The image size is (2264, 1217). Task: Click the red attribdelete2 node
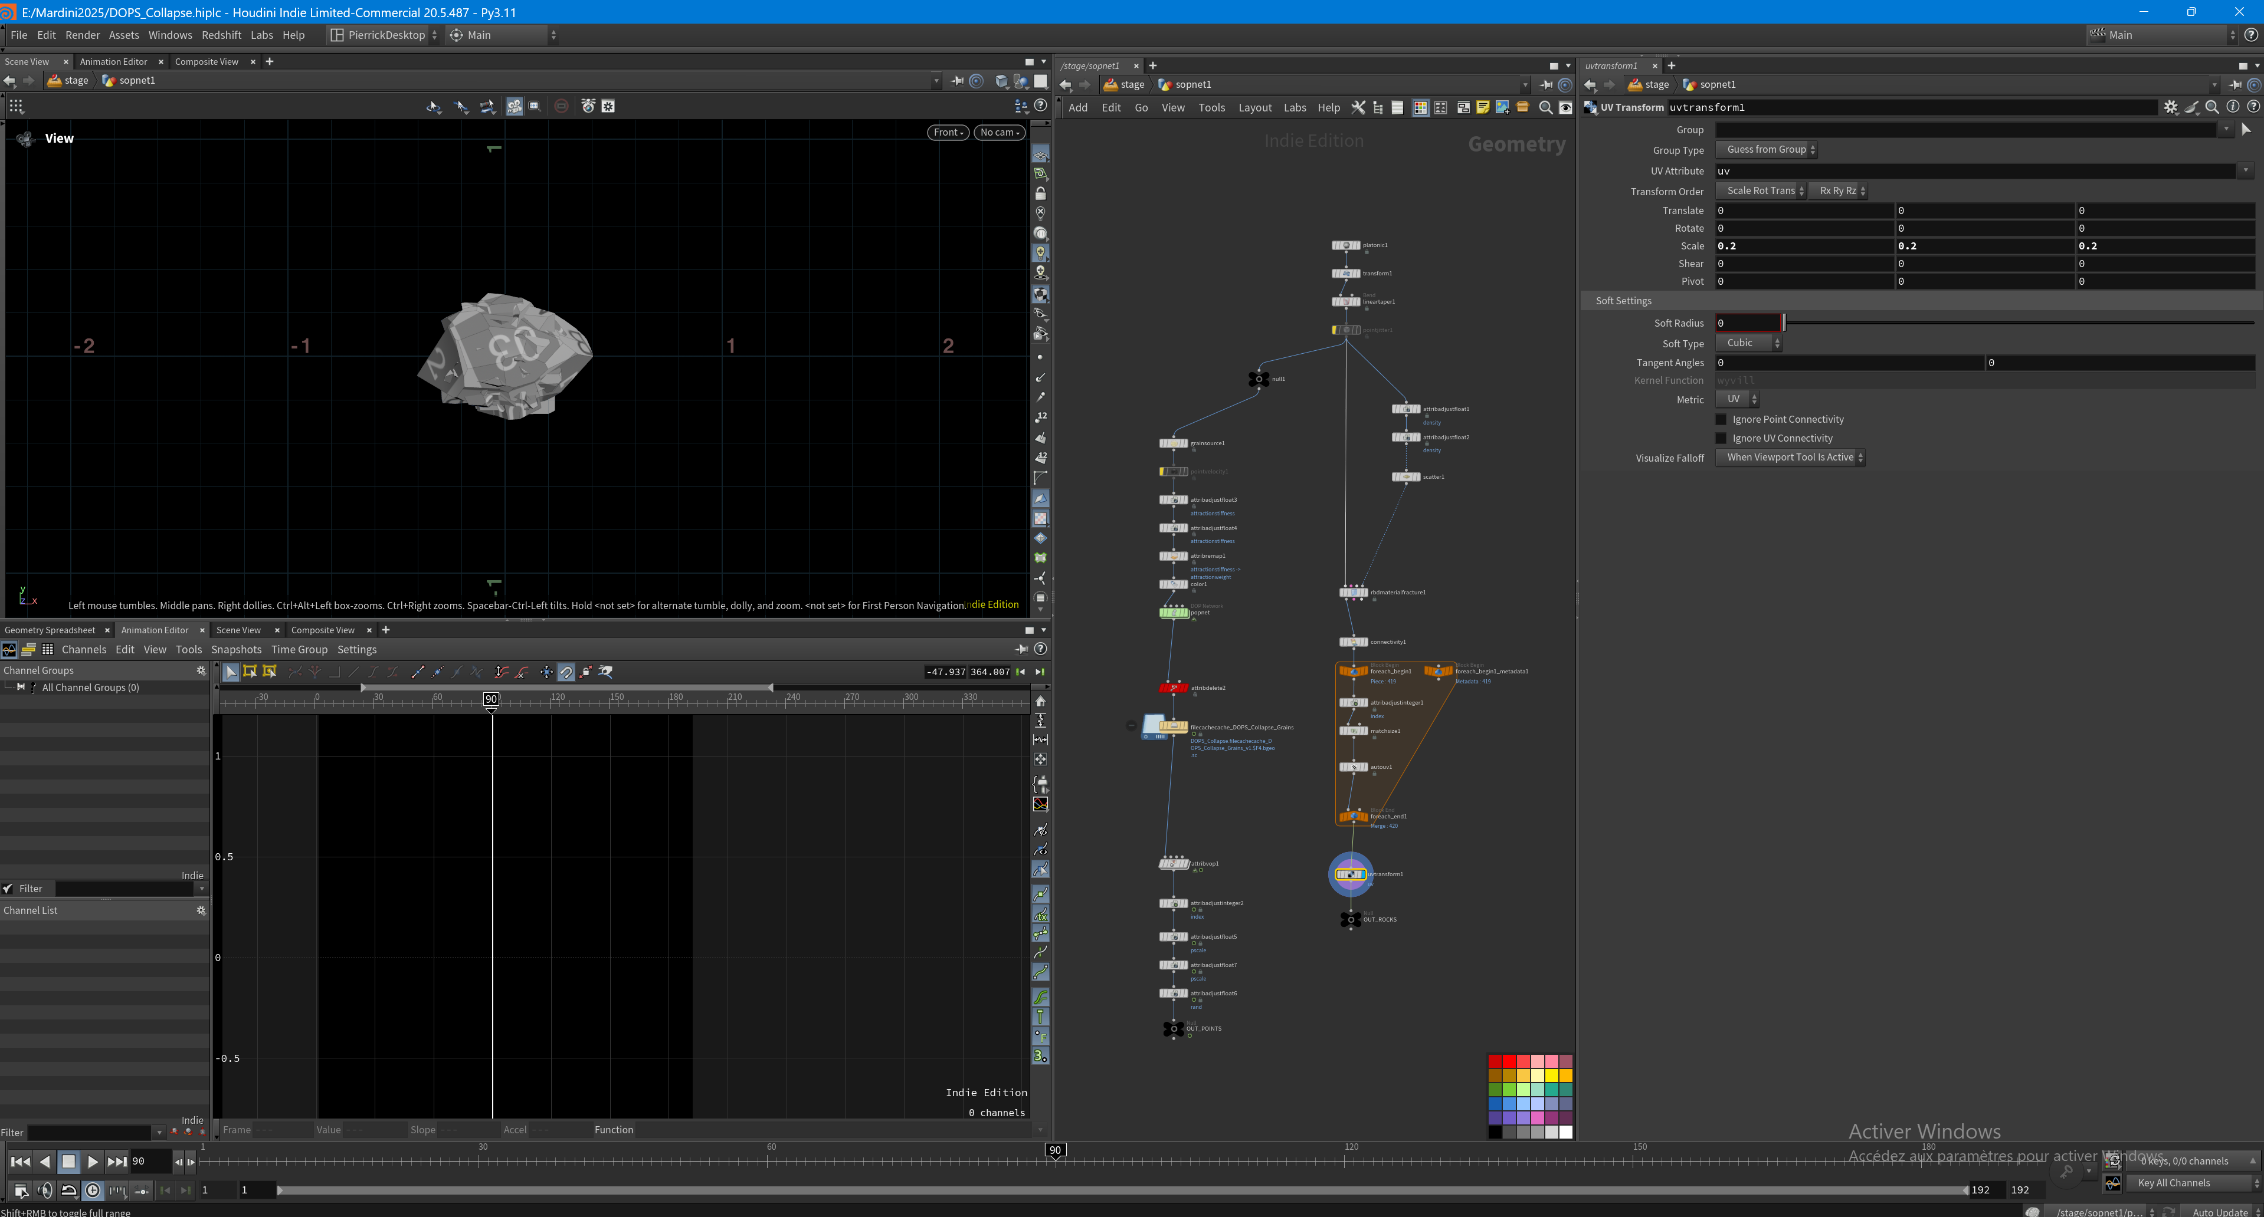pyautogui.click(x=1174, y=688)
